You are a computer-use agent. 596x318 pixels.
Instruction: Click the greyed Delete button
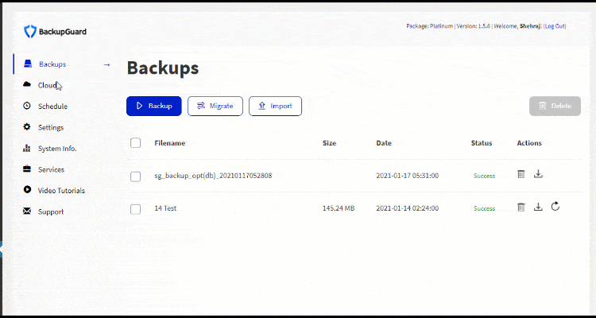point(555,106)
